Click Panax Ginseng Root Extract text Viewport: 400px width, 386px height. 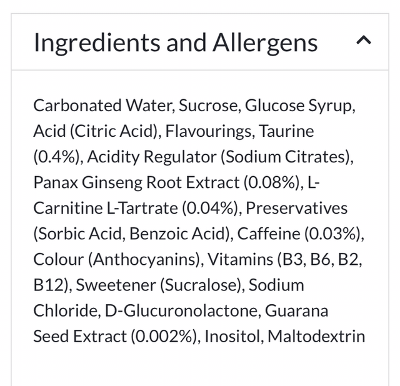tap(136, 182)
